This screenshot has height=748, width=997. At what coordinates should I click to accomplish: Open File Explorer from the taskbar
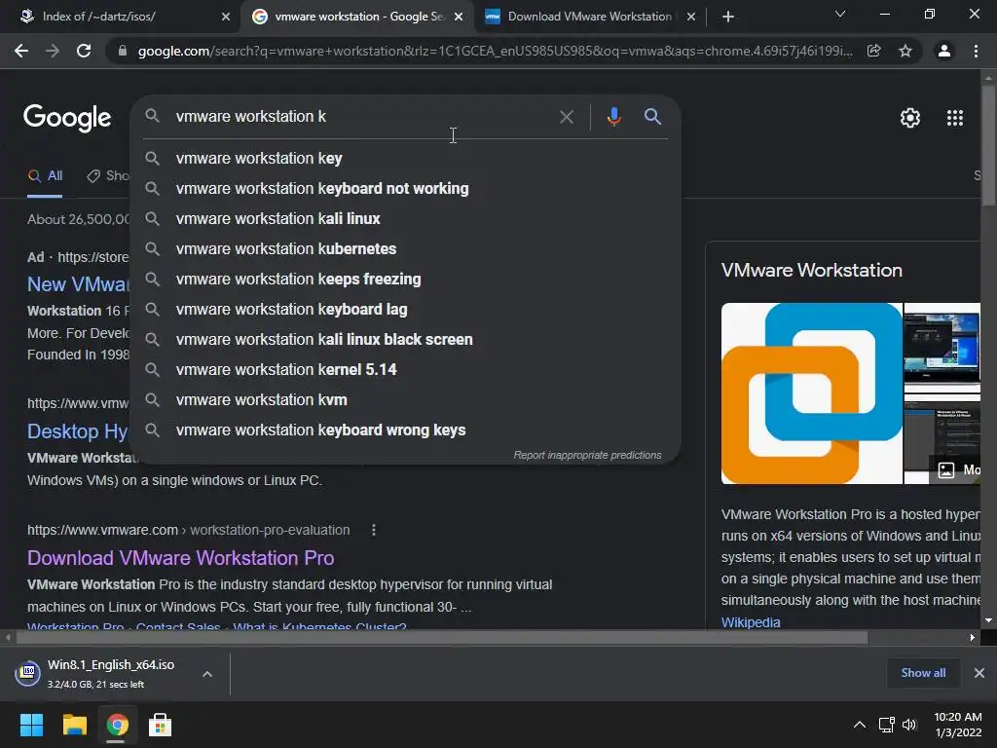click(74, 725)
